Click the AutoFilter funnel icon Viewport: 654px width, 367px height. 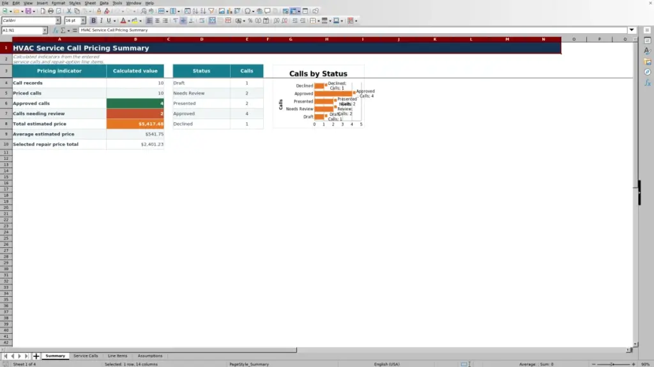click(x=211, y=11)
